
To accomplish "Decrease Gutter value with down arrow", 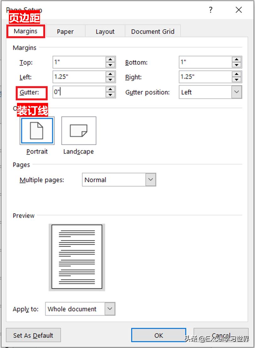I will pos(110,95).
